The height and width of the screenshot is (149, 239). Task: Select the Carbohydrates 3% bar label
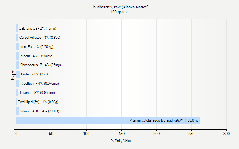click(40, 38)
